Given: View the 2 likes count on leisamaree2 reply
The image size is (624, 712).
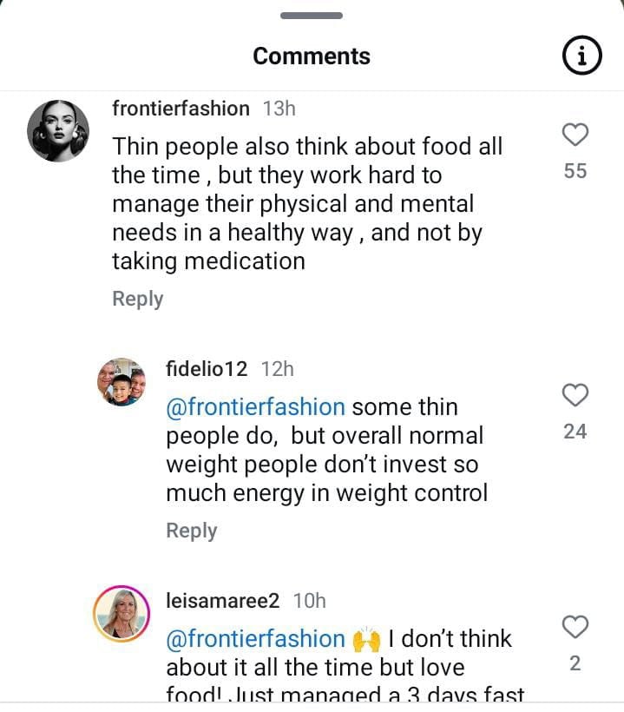Looking at the screenshot, I should tap(575, 663).
